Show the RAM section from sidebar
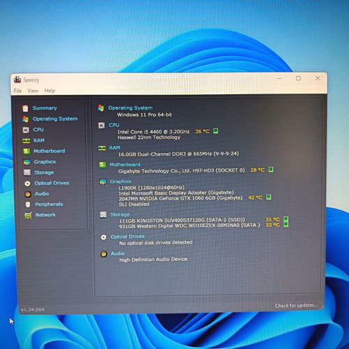The width and height of the screenshot is (349, 349). click(x=39, y=140)
